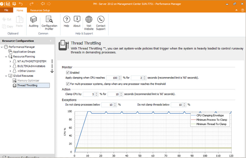This screenshot has height=158, width=246.
Task: Increase Do not clamp processes below value
Action: click(x=115, y=104)
